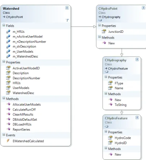Select CHydroFeature base type label under CHydrography
The height and width of the screenshot is (160, 146).
coord(118,68)
